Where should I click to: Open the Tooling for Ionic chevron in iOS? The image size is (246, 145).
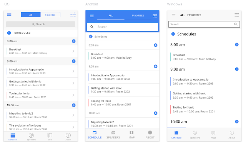pyautogui.click(x=73, y=95)
